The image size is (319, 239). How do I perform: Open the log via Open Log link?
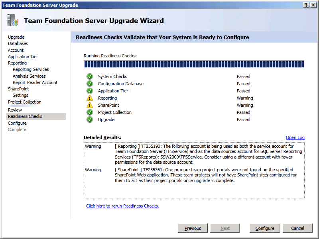pyautogui.click(x=295, y=137)
